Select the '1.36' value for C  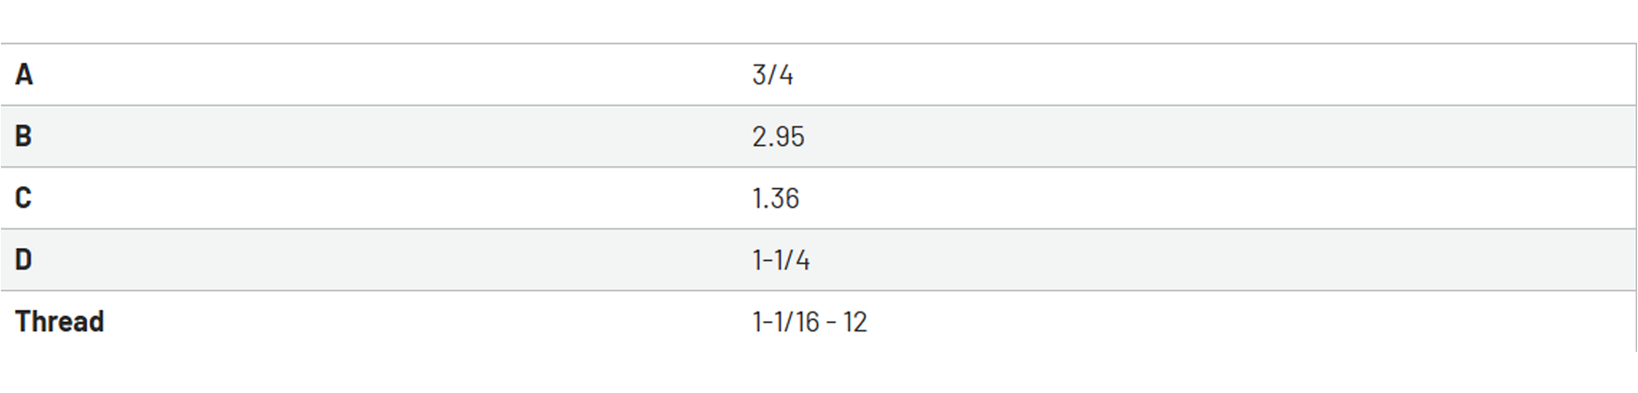[776, 198]
